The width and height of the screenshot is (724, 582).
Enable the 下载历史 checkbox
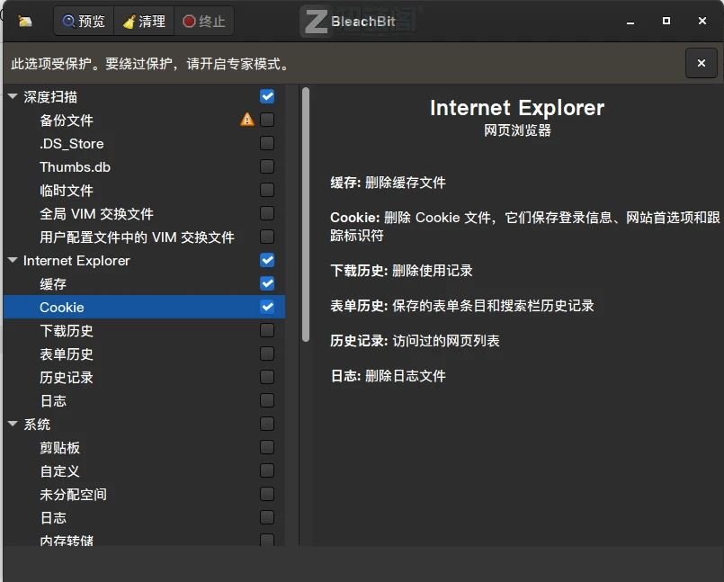click(x=267, y=330)
